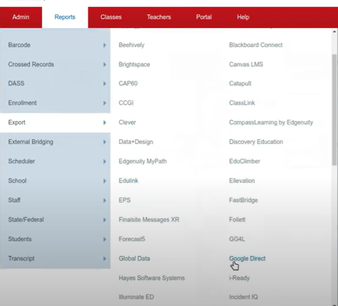Select the EduClimber export
Image resolution: width=338 pixels, height=306 pixels.
245,161
